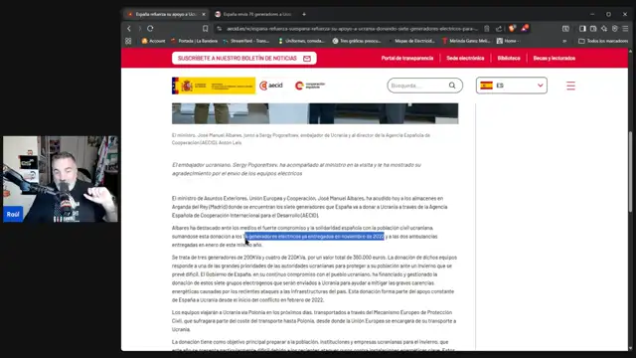Click the article header photo
The width and height of the screenshot is (636, 358).
[315, 113]
